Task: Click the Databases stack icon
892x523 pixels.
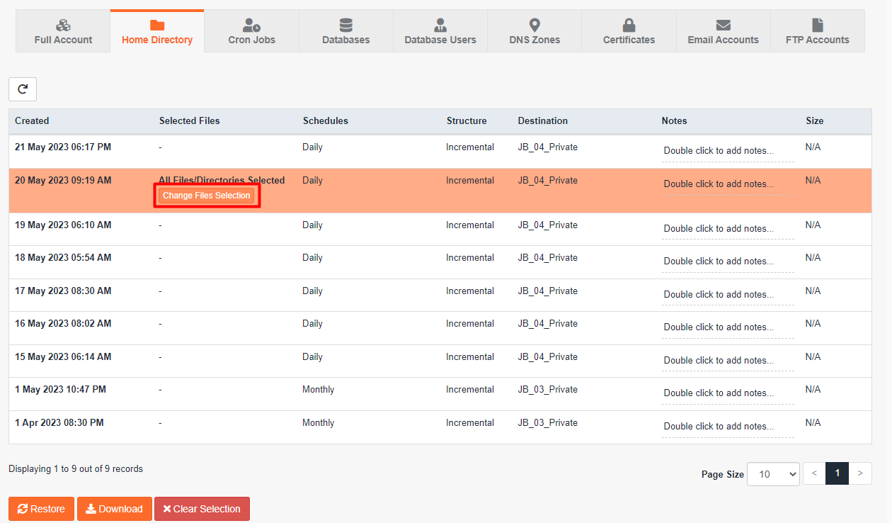Action: tap(346, 26)
